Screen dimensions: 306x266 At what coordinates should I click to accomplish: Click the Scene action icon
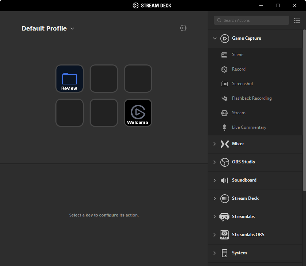224,55
